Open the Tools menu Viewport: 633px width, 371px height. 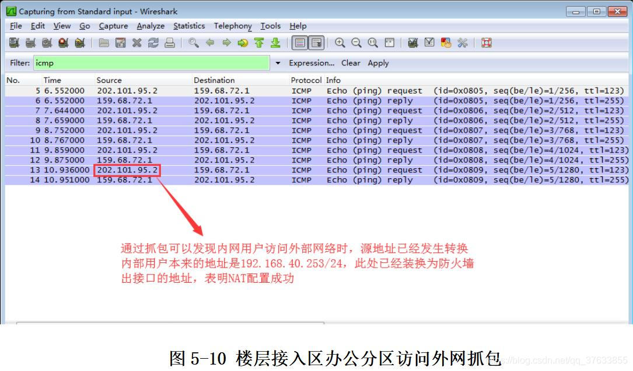(270, 26)
